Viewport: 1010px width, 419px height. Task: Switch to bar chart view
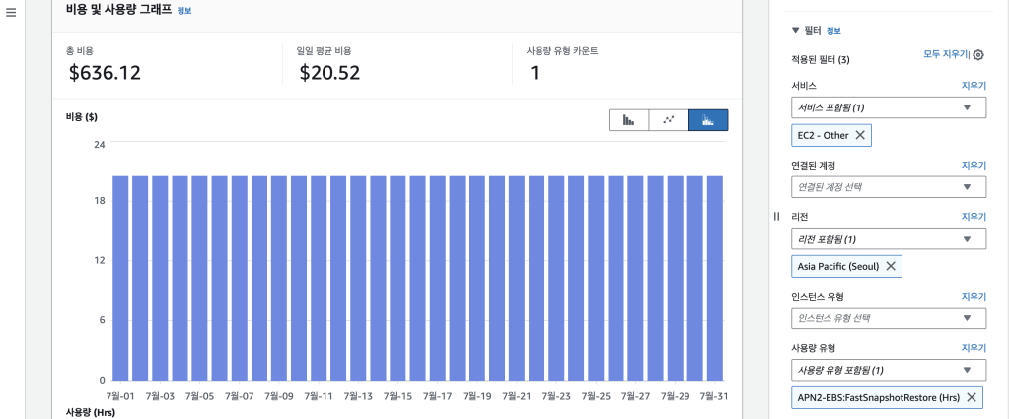tap(628, 120)
